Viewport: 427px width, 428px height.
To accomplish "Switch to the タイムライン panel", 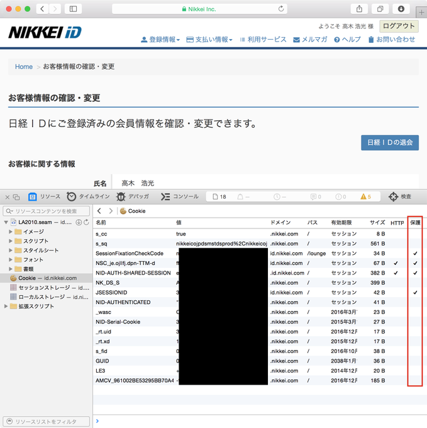I will coord(88,196).
